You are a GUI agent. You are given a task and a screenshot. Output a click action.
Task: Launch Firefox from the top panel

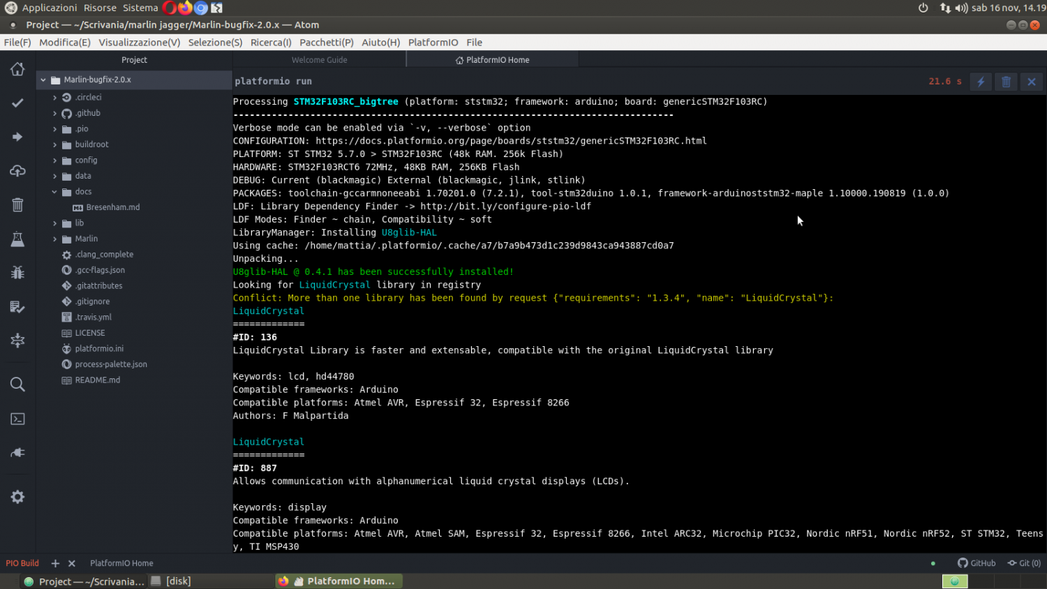coord(185,8)
